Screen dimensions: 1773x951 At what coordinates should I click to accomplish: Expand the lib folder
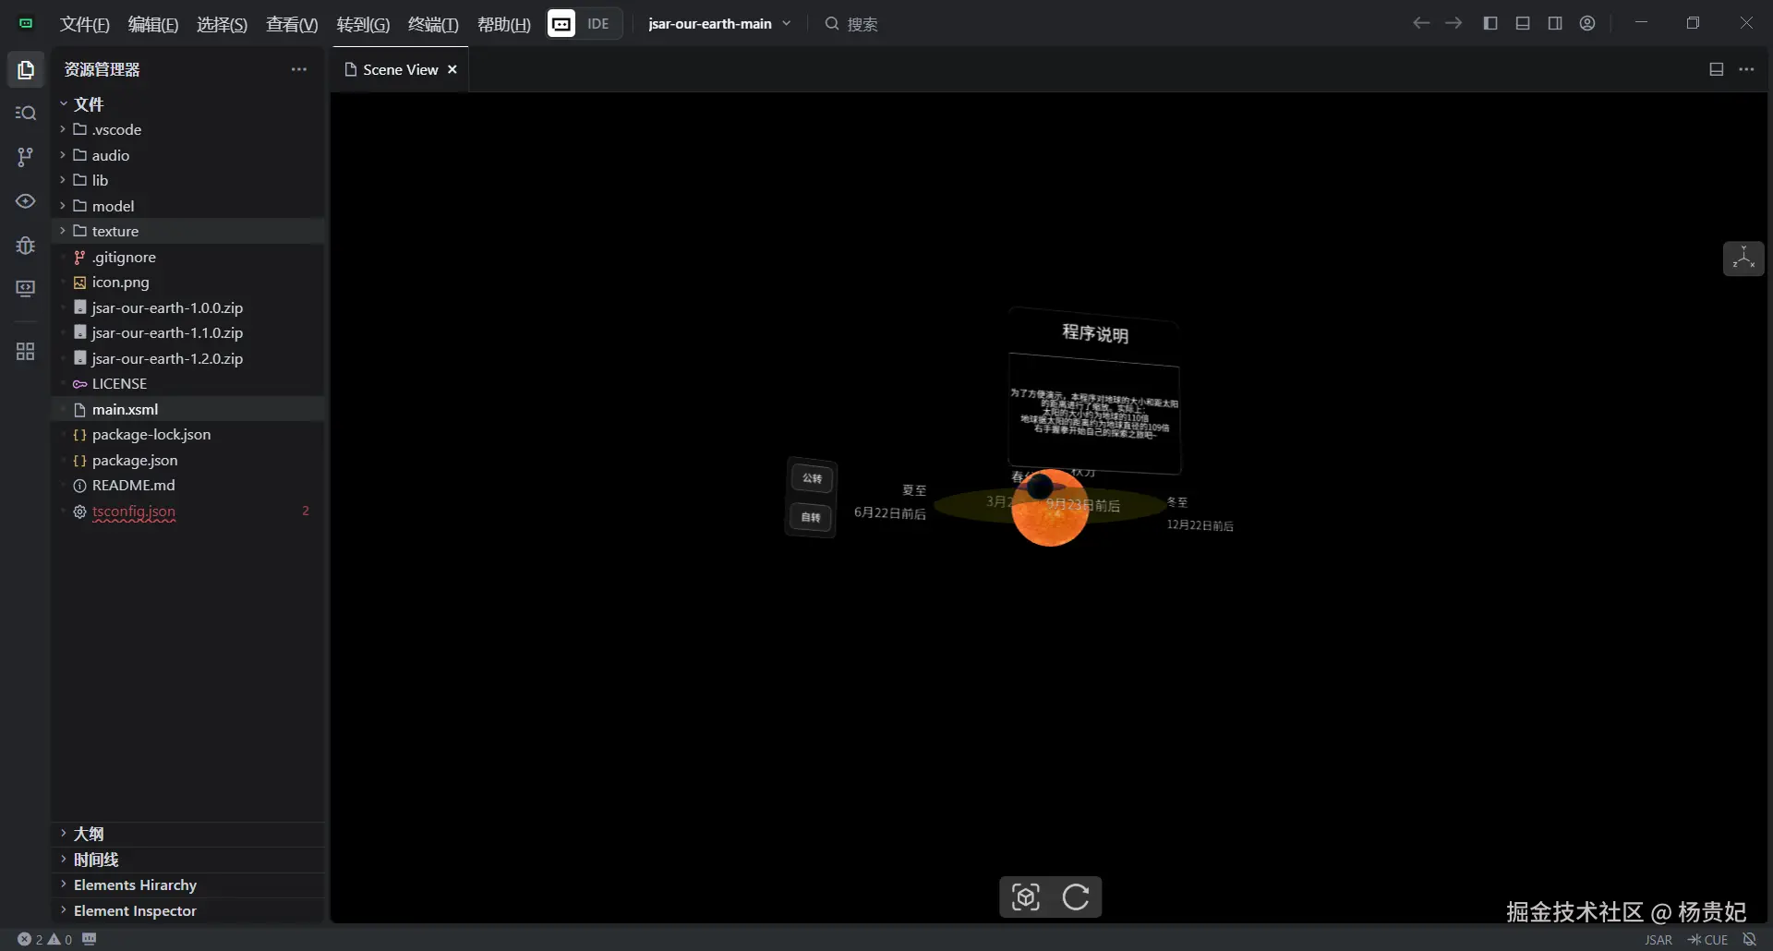point(187,180)
